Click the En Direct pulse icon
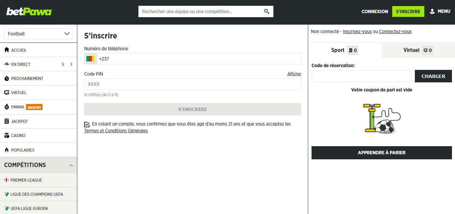Image resolution: width=455 pixels, height=214 pixels. click(x=7, y=64)
